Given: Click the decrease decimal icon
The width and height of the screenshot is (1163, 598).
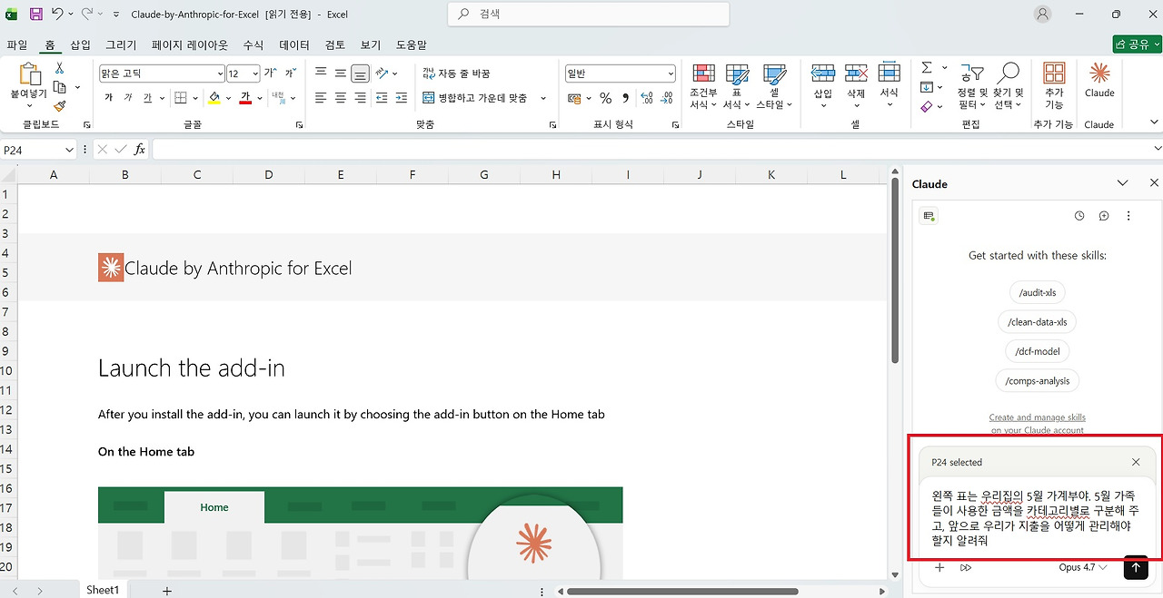Looking at the screenshot, I should [x=669, y=98].
